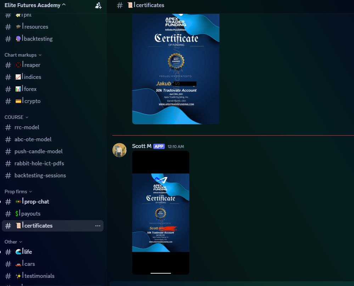The image size is (354, 286).
Task: Click the invite members icon in server header
Action: pyautogui.click(x=99, y=5)
